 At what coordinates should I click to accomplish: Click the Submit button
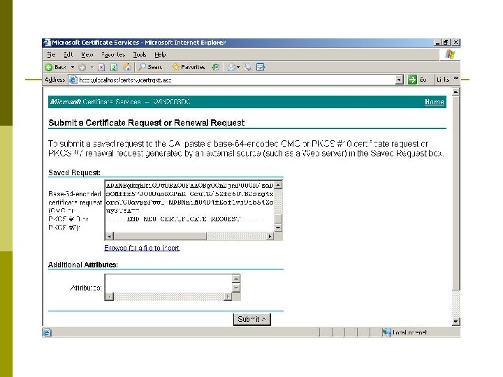point(251,319)
